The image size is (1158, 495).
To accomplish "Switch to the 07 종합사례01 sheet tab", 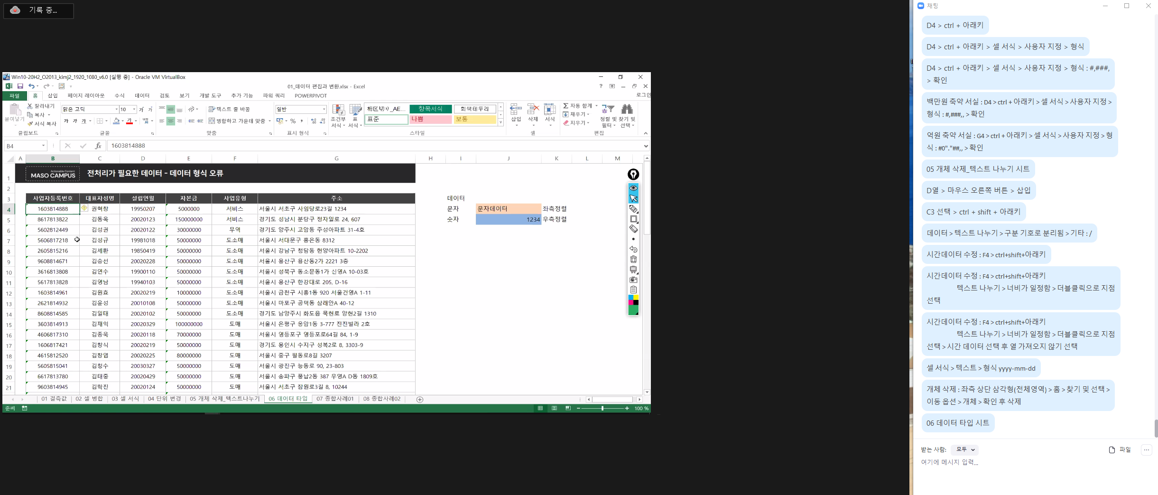I will (x=335, y=399).
